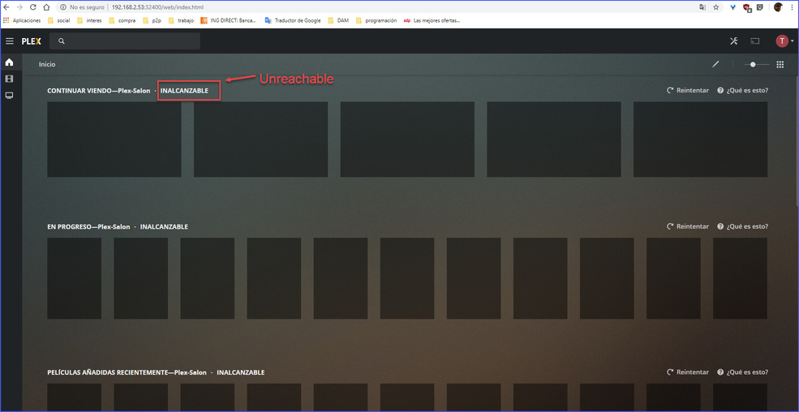Click the Plex logo
This screenshot has height=412, width=799.
[x=31, y=41]
